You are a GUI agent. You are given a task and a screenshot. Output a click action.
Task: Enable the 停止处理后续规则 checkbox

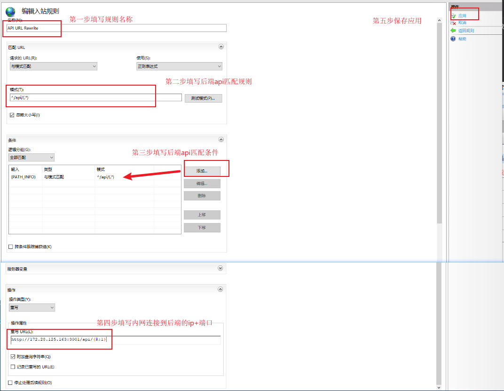click(11, 383)
